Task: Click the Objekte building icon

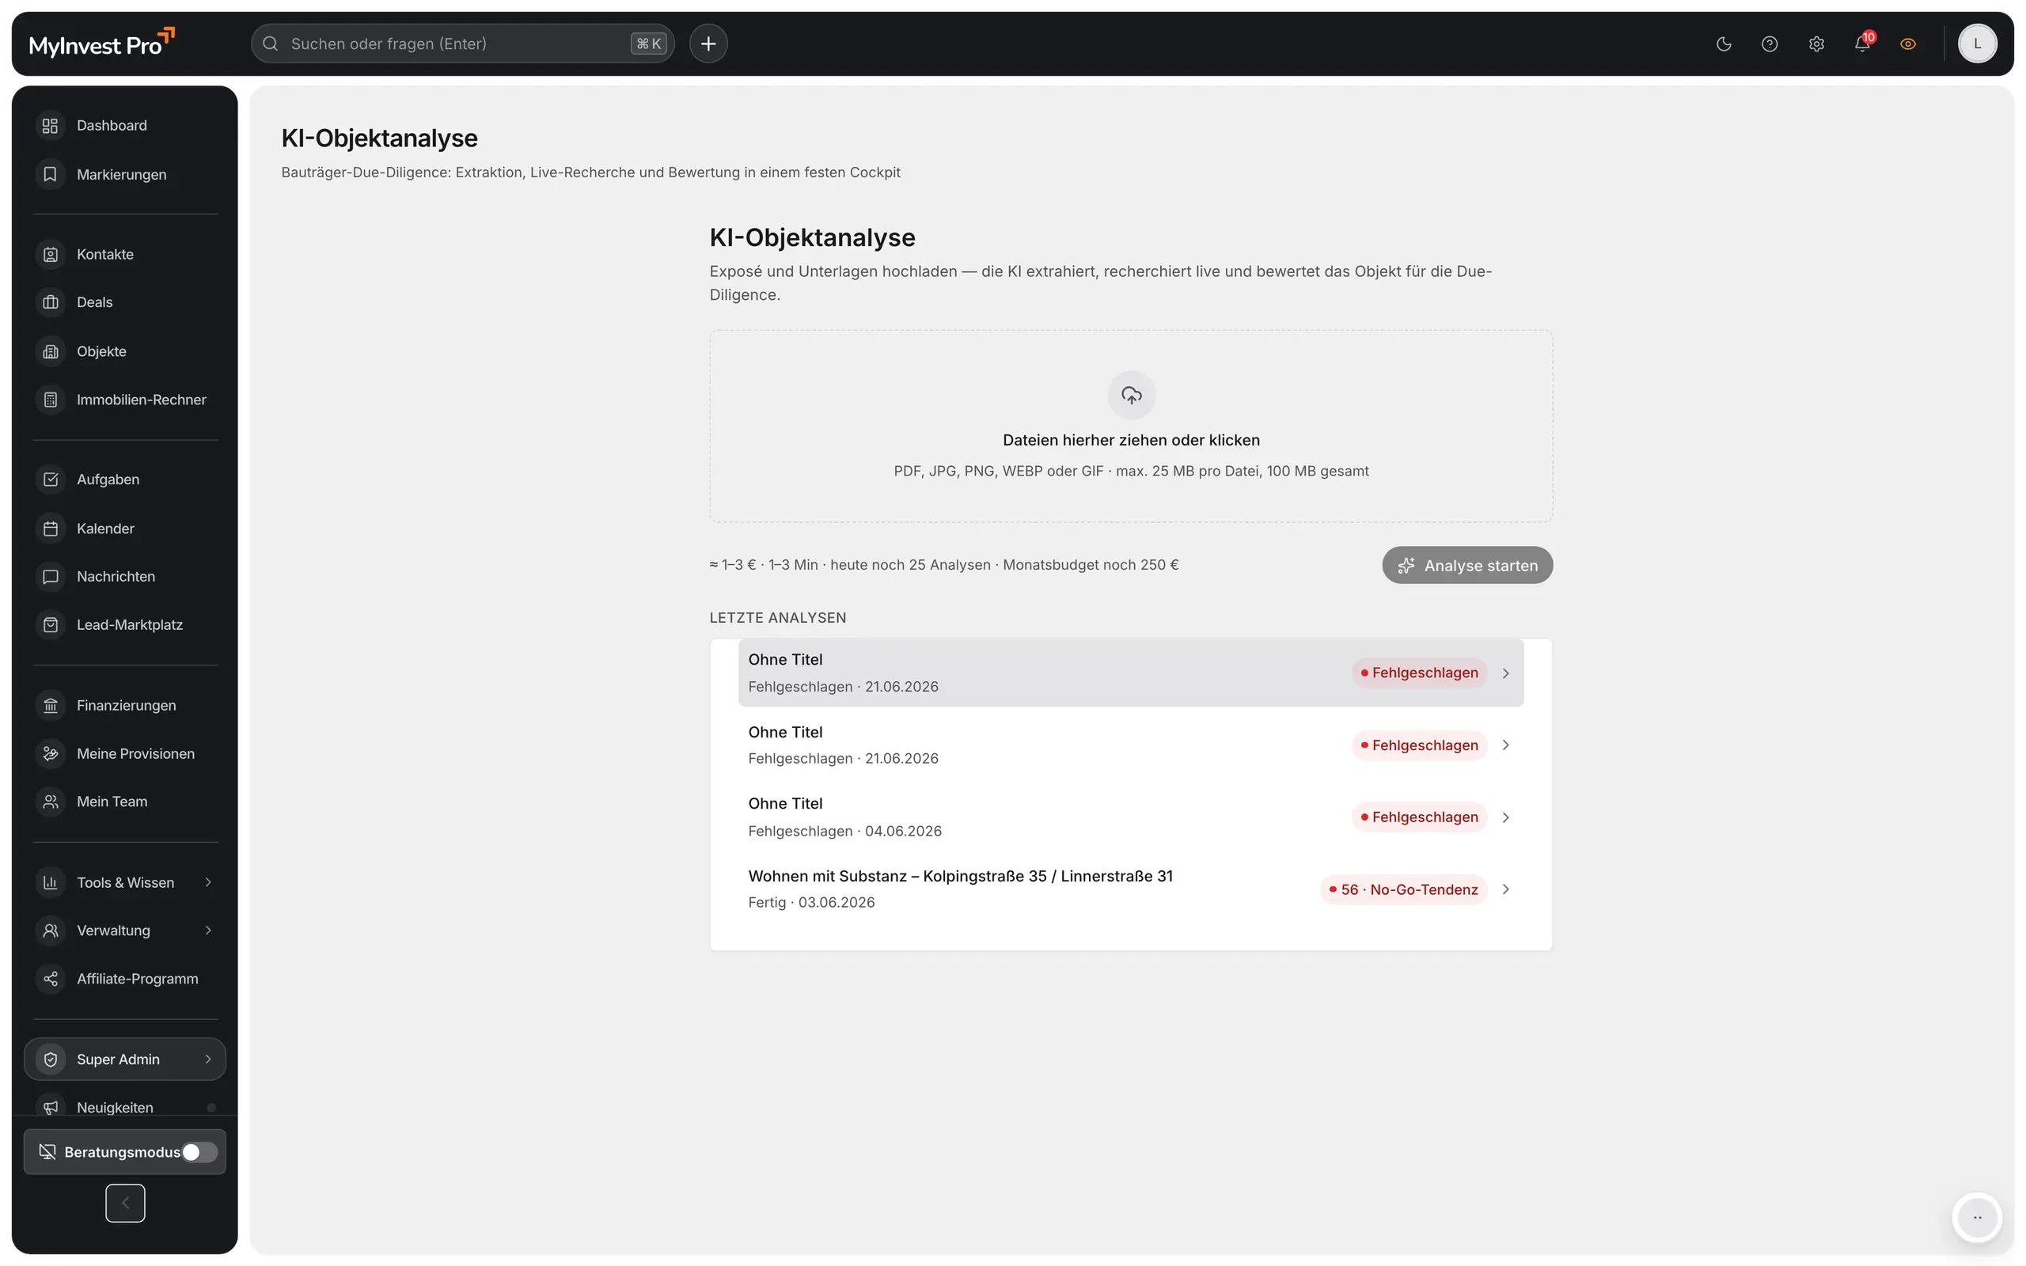Action: [x=50, y=351]
